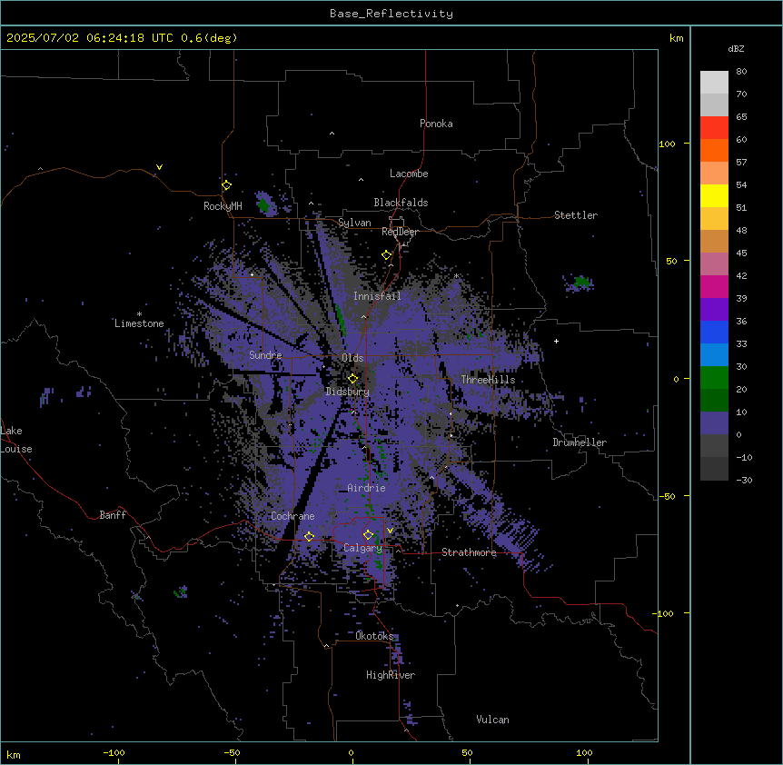Click the Olds town label
The height and width of the screenshot is (765, 783).
(x=352, y=358)
